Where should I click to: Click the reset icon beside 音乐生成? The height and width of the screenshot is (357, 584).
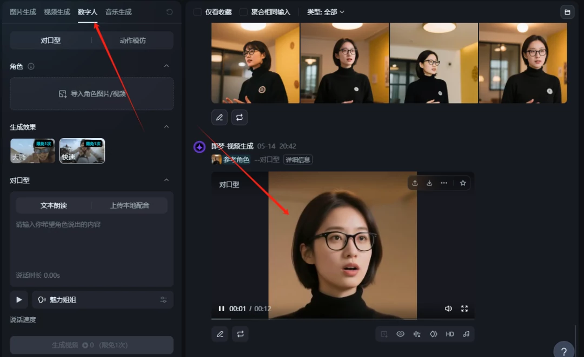[169, 12]
